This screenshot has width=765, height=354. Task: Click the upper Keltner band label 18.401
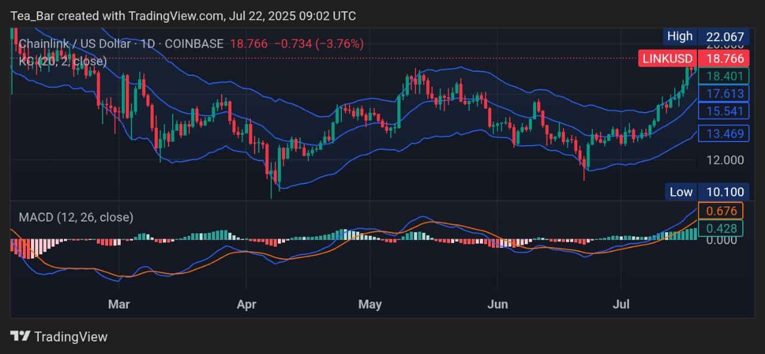tap(724, 76)
